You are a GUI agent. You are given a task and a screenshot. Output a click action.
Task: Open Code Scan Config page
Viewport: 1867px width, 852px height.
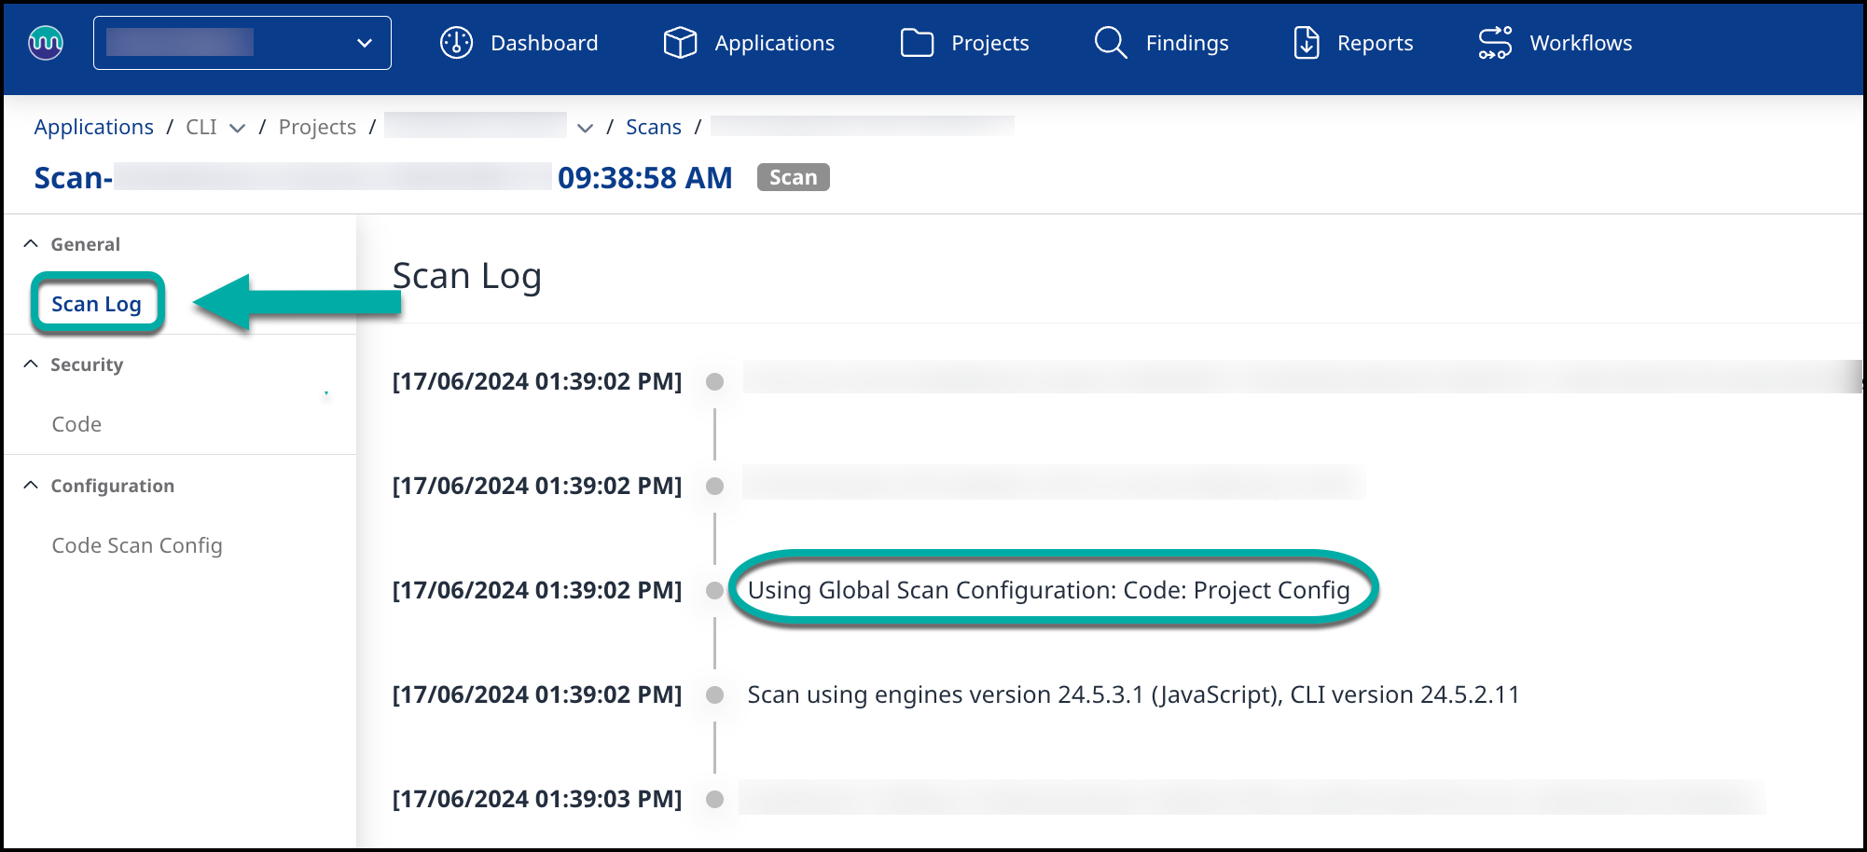click(x=137, y=545)
